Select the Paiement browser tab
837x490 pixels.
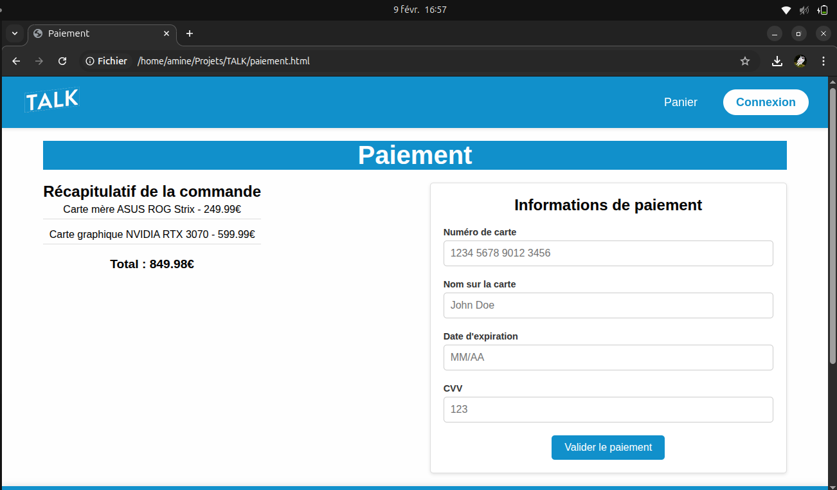[x=96, y=33]
